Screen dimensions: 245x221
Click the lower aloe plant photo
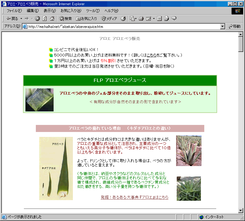(x=189, y=188)
